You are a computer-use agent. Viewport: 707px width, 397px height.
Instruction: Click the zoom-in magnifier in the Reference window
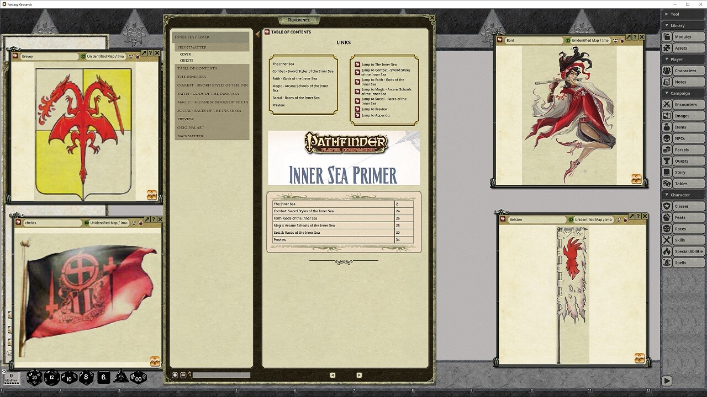[173, 374]
